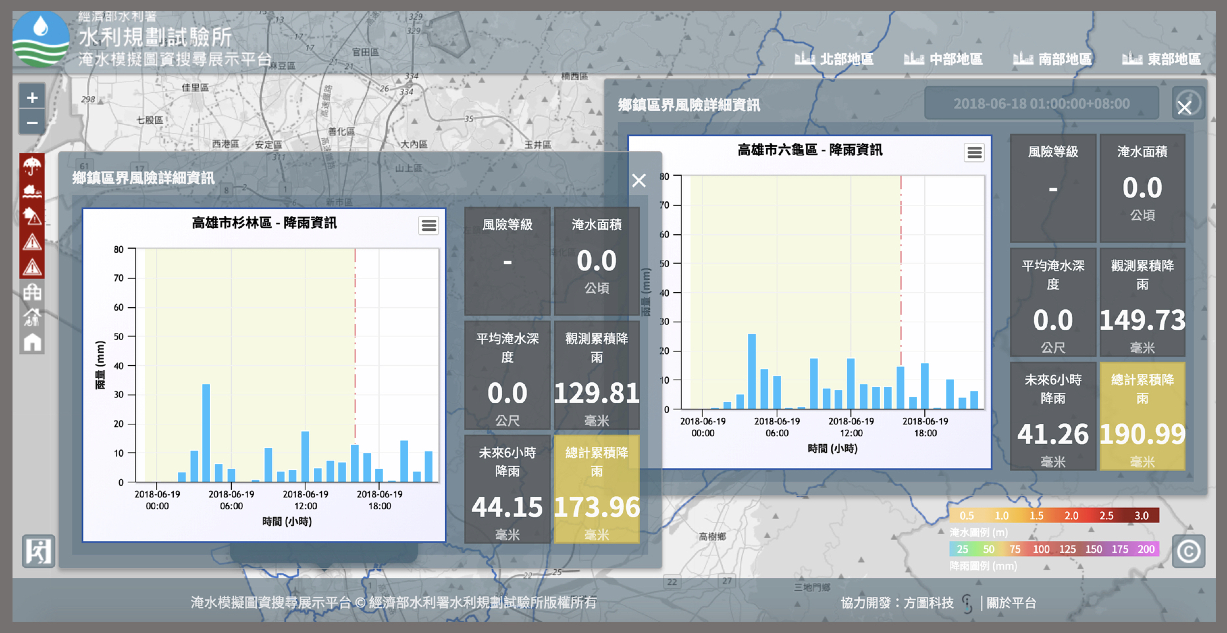Click the 總計累積降雨 173.96 tile

point(596,489)
